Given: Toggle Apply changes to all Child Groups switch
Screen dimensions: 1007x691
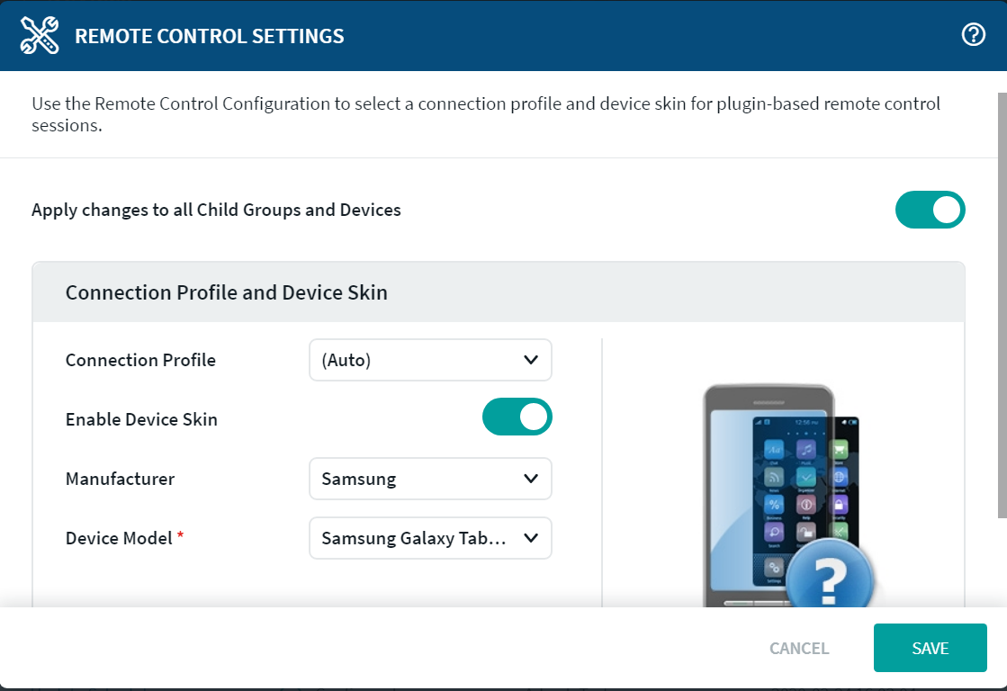Looking at the screenshot, I should (x=930, y=210).
